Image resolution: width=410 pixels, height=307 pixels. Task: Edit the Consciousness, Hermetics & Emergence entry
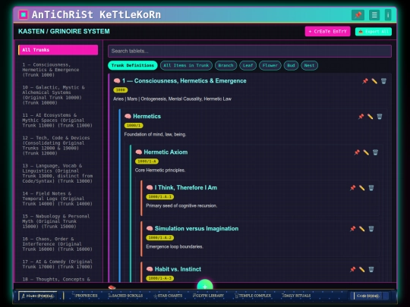tap(374, 81)
